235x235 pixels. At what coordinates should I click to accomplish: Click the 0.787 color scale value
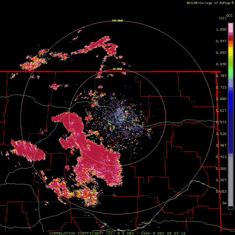(x=221, y=76)
